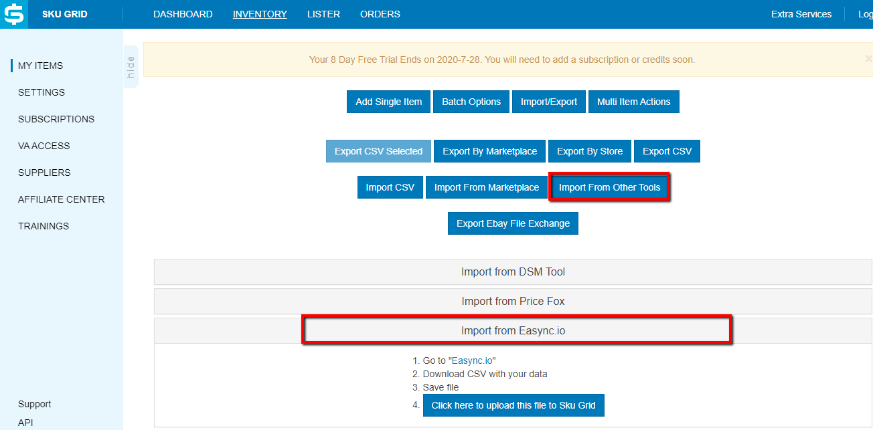Click the Add Single Item button

pos(389,102)
